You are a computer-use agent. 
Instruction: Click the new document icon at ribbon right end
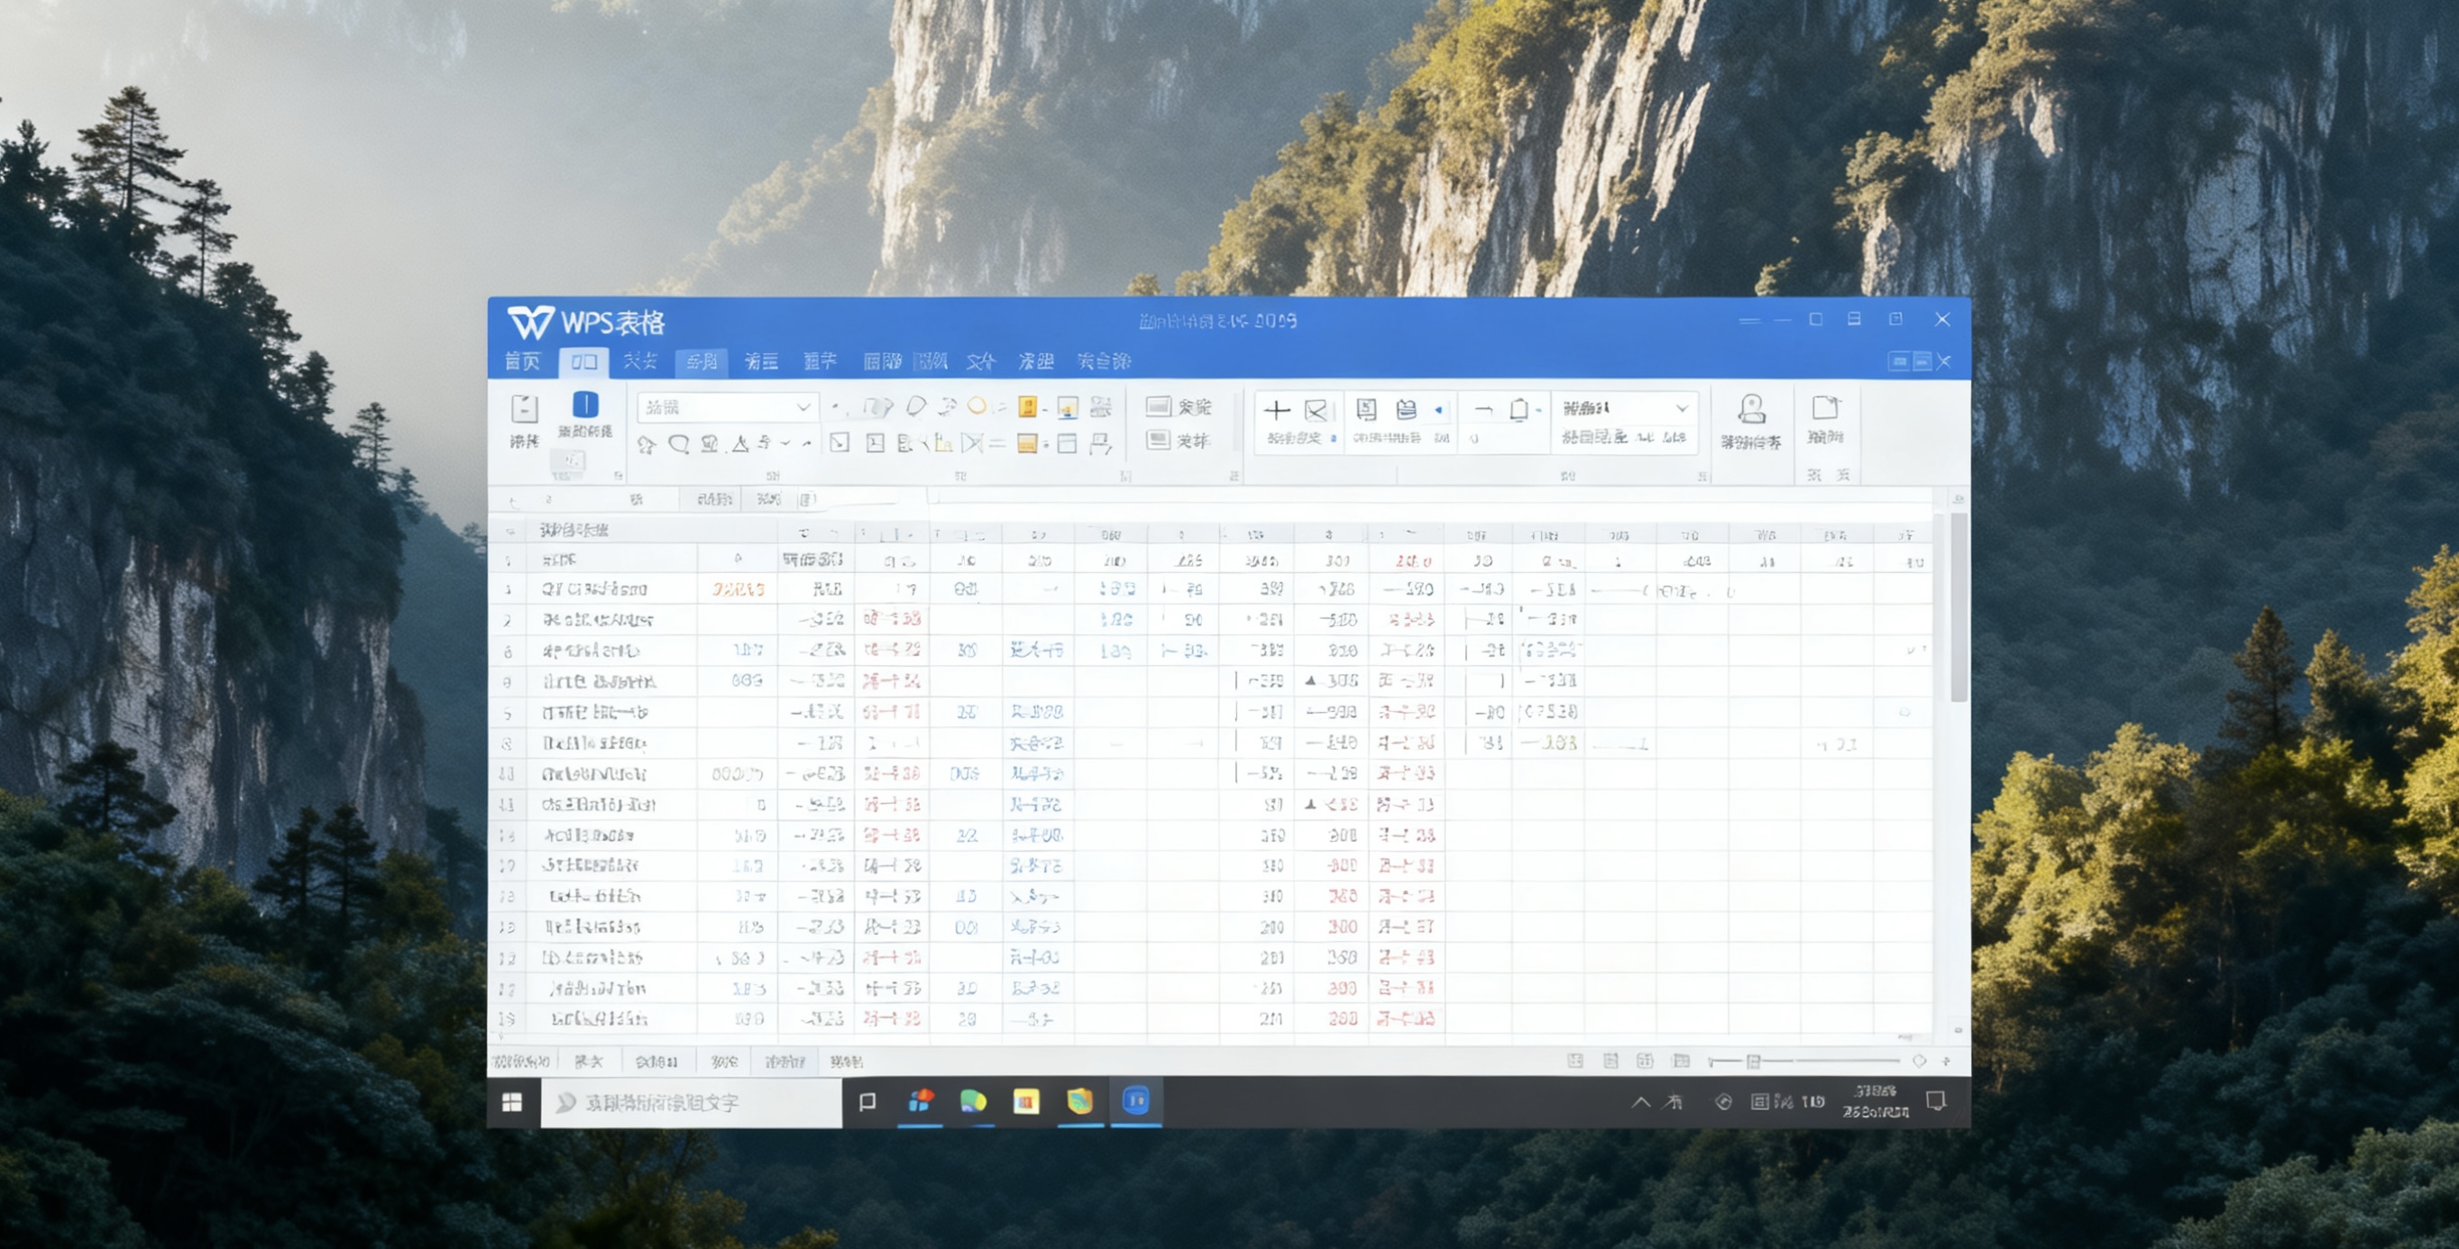1828,410
